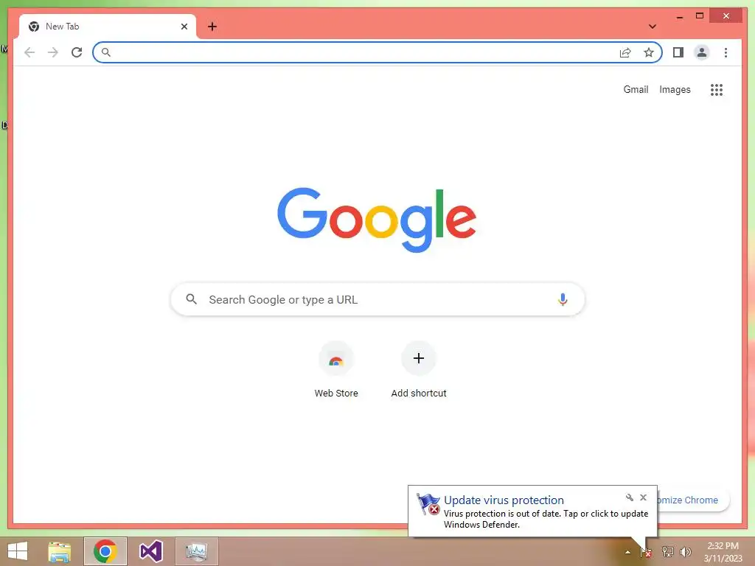755x566 pixels.
Task: Start voice search with the microphone icon
Action: pyautogui.click(x=563, y=299)
